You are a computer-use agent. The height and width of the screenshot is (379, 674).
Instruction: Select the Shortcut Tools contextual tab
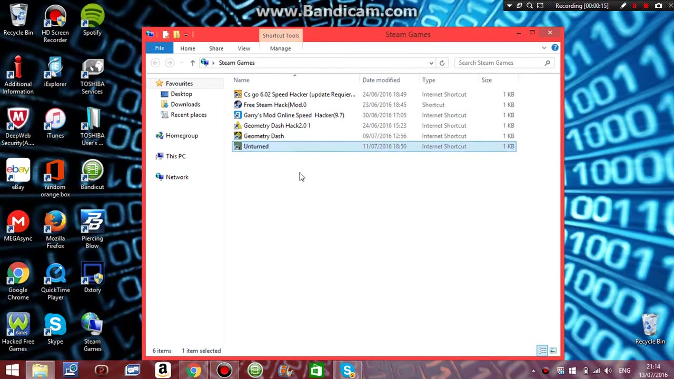pos(281,35)
